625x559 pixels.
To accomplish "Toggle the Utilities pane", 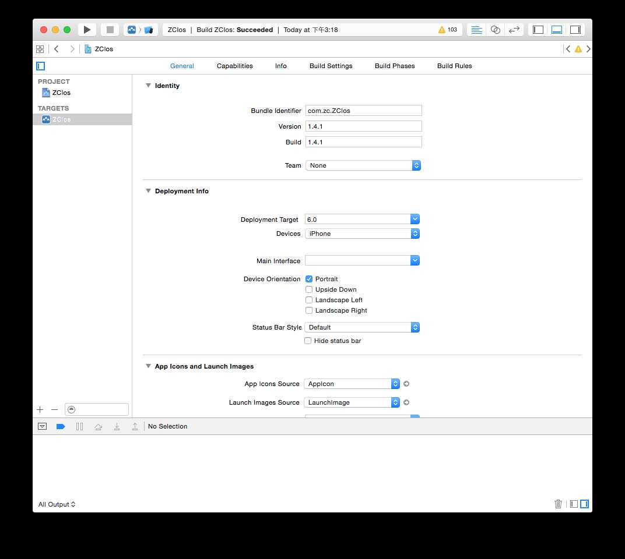I will tap(575, 30).
